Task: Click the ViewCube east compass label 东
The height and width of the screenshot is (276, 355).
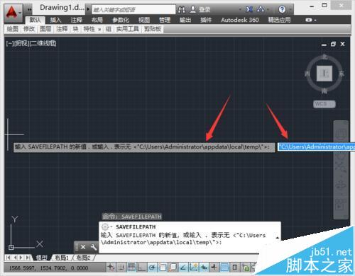Action: [342, 74]
